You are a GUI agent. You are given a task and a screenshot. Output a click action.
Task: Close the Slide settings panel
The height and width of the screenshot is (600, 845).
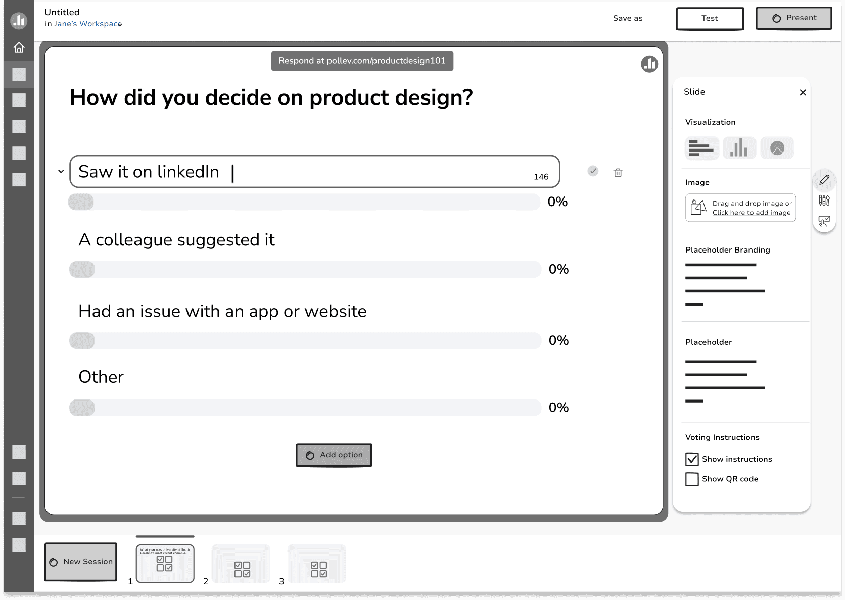point(803,92)
